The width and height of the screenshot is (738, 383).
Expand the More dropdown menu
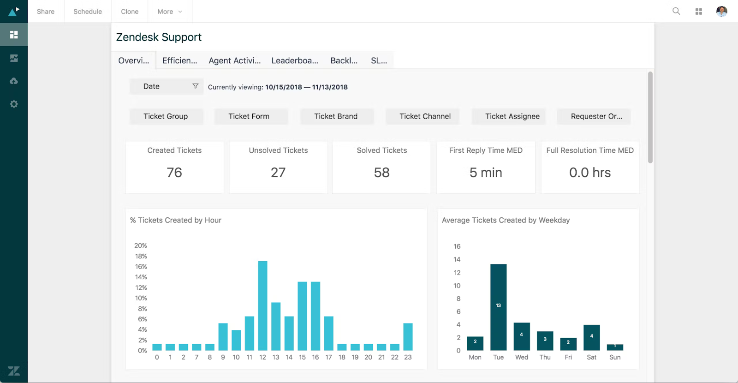tap(170, 12)
